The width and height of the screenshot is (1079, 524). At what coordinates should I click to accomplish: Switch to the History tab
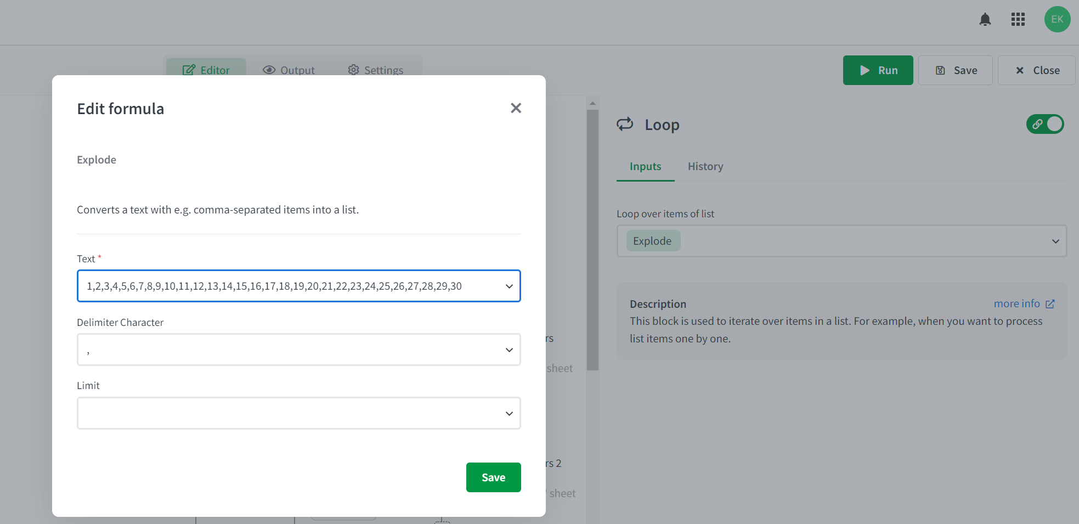click(x=705, y=166)
